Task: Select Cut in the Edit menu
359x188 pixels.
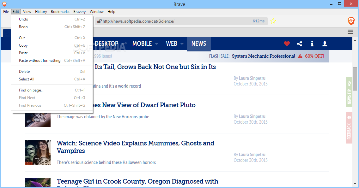Action: (52, 38)
